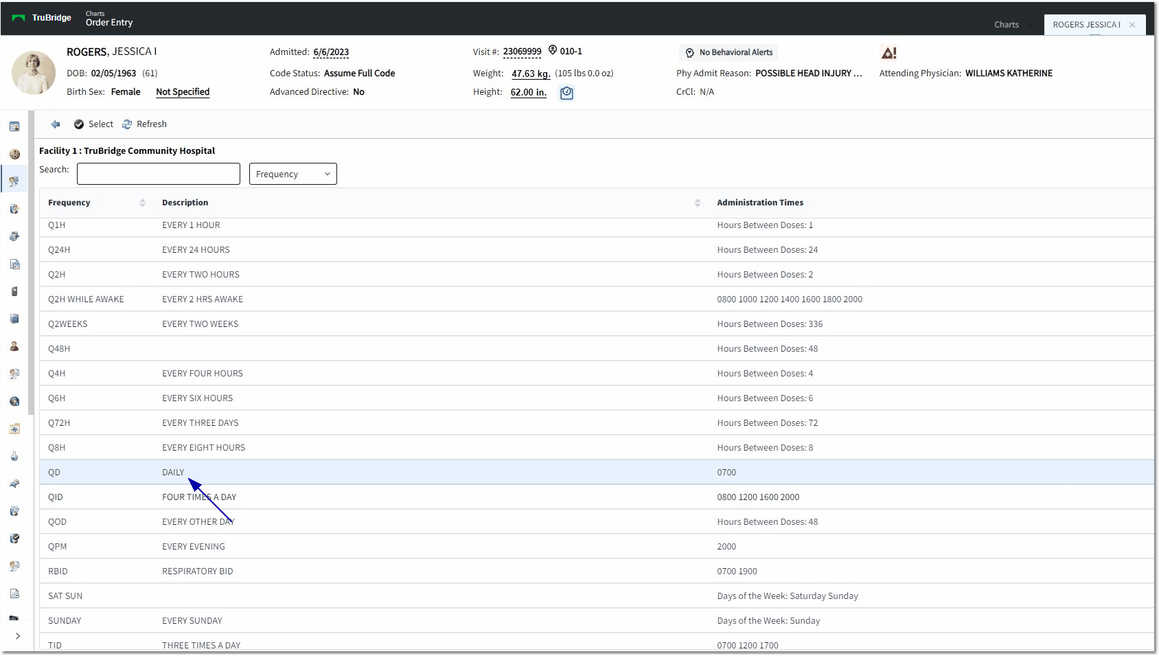The height and width of the screenshot is (656, 1159).
Task: Select the SAT SUN frequency row
Action: click(x=597, y=596)
